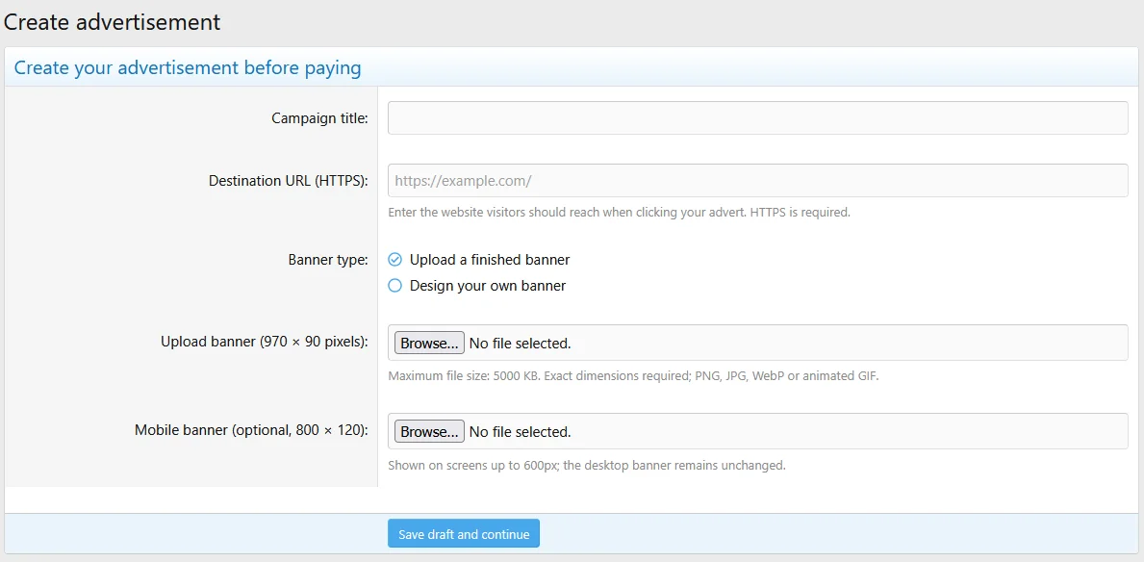1144x562 pixels.
Task: Click "No file selected." in the Upload banner row
Action: (x=521, y=343)
